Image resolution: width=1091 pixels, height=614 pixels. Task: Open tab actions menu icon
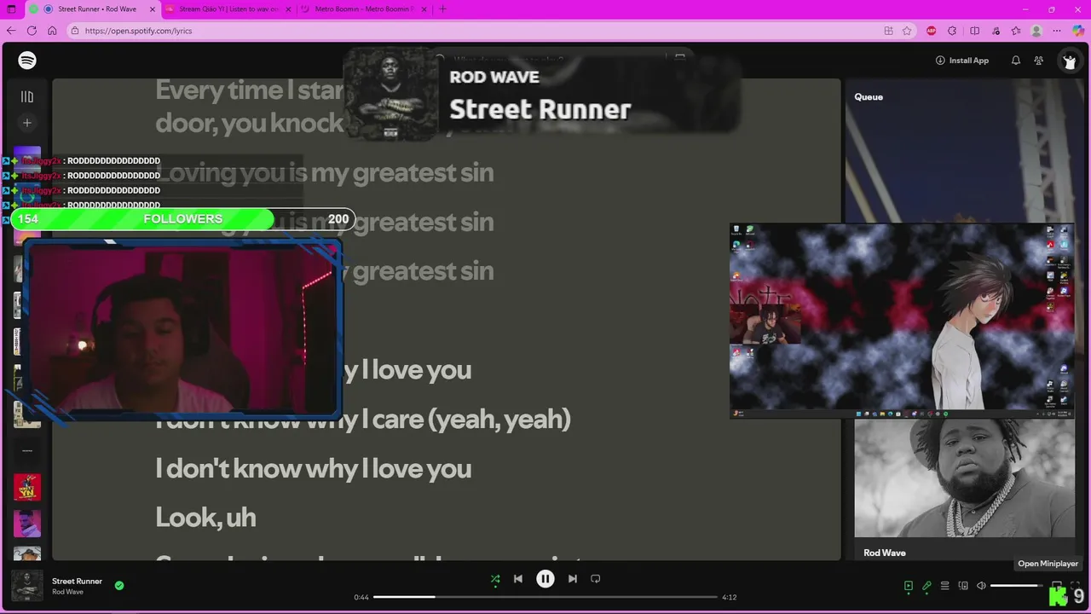pyautogui.click(x=11, y=9)
